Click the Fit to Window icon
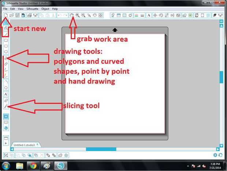The image size is (227, 171). click(101, 15)
